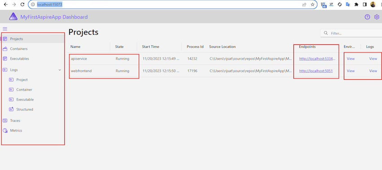The width and height of the screenshot is (382, 170).
Task: Open Executable logs in the sidebar
Action: pyautogui.click(x=25, y=100)
